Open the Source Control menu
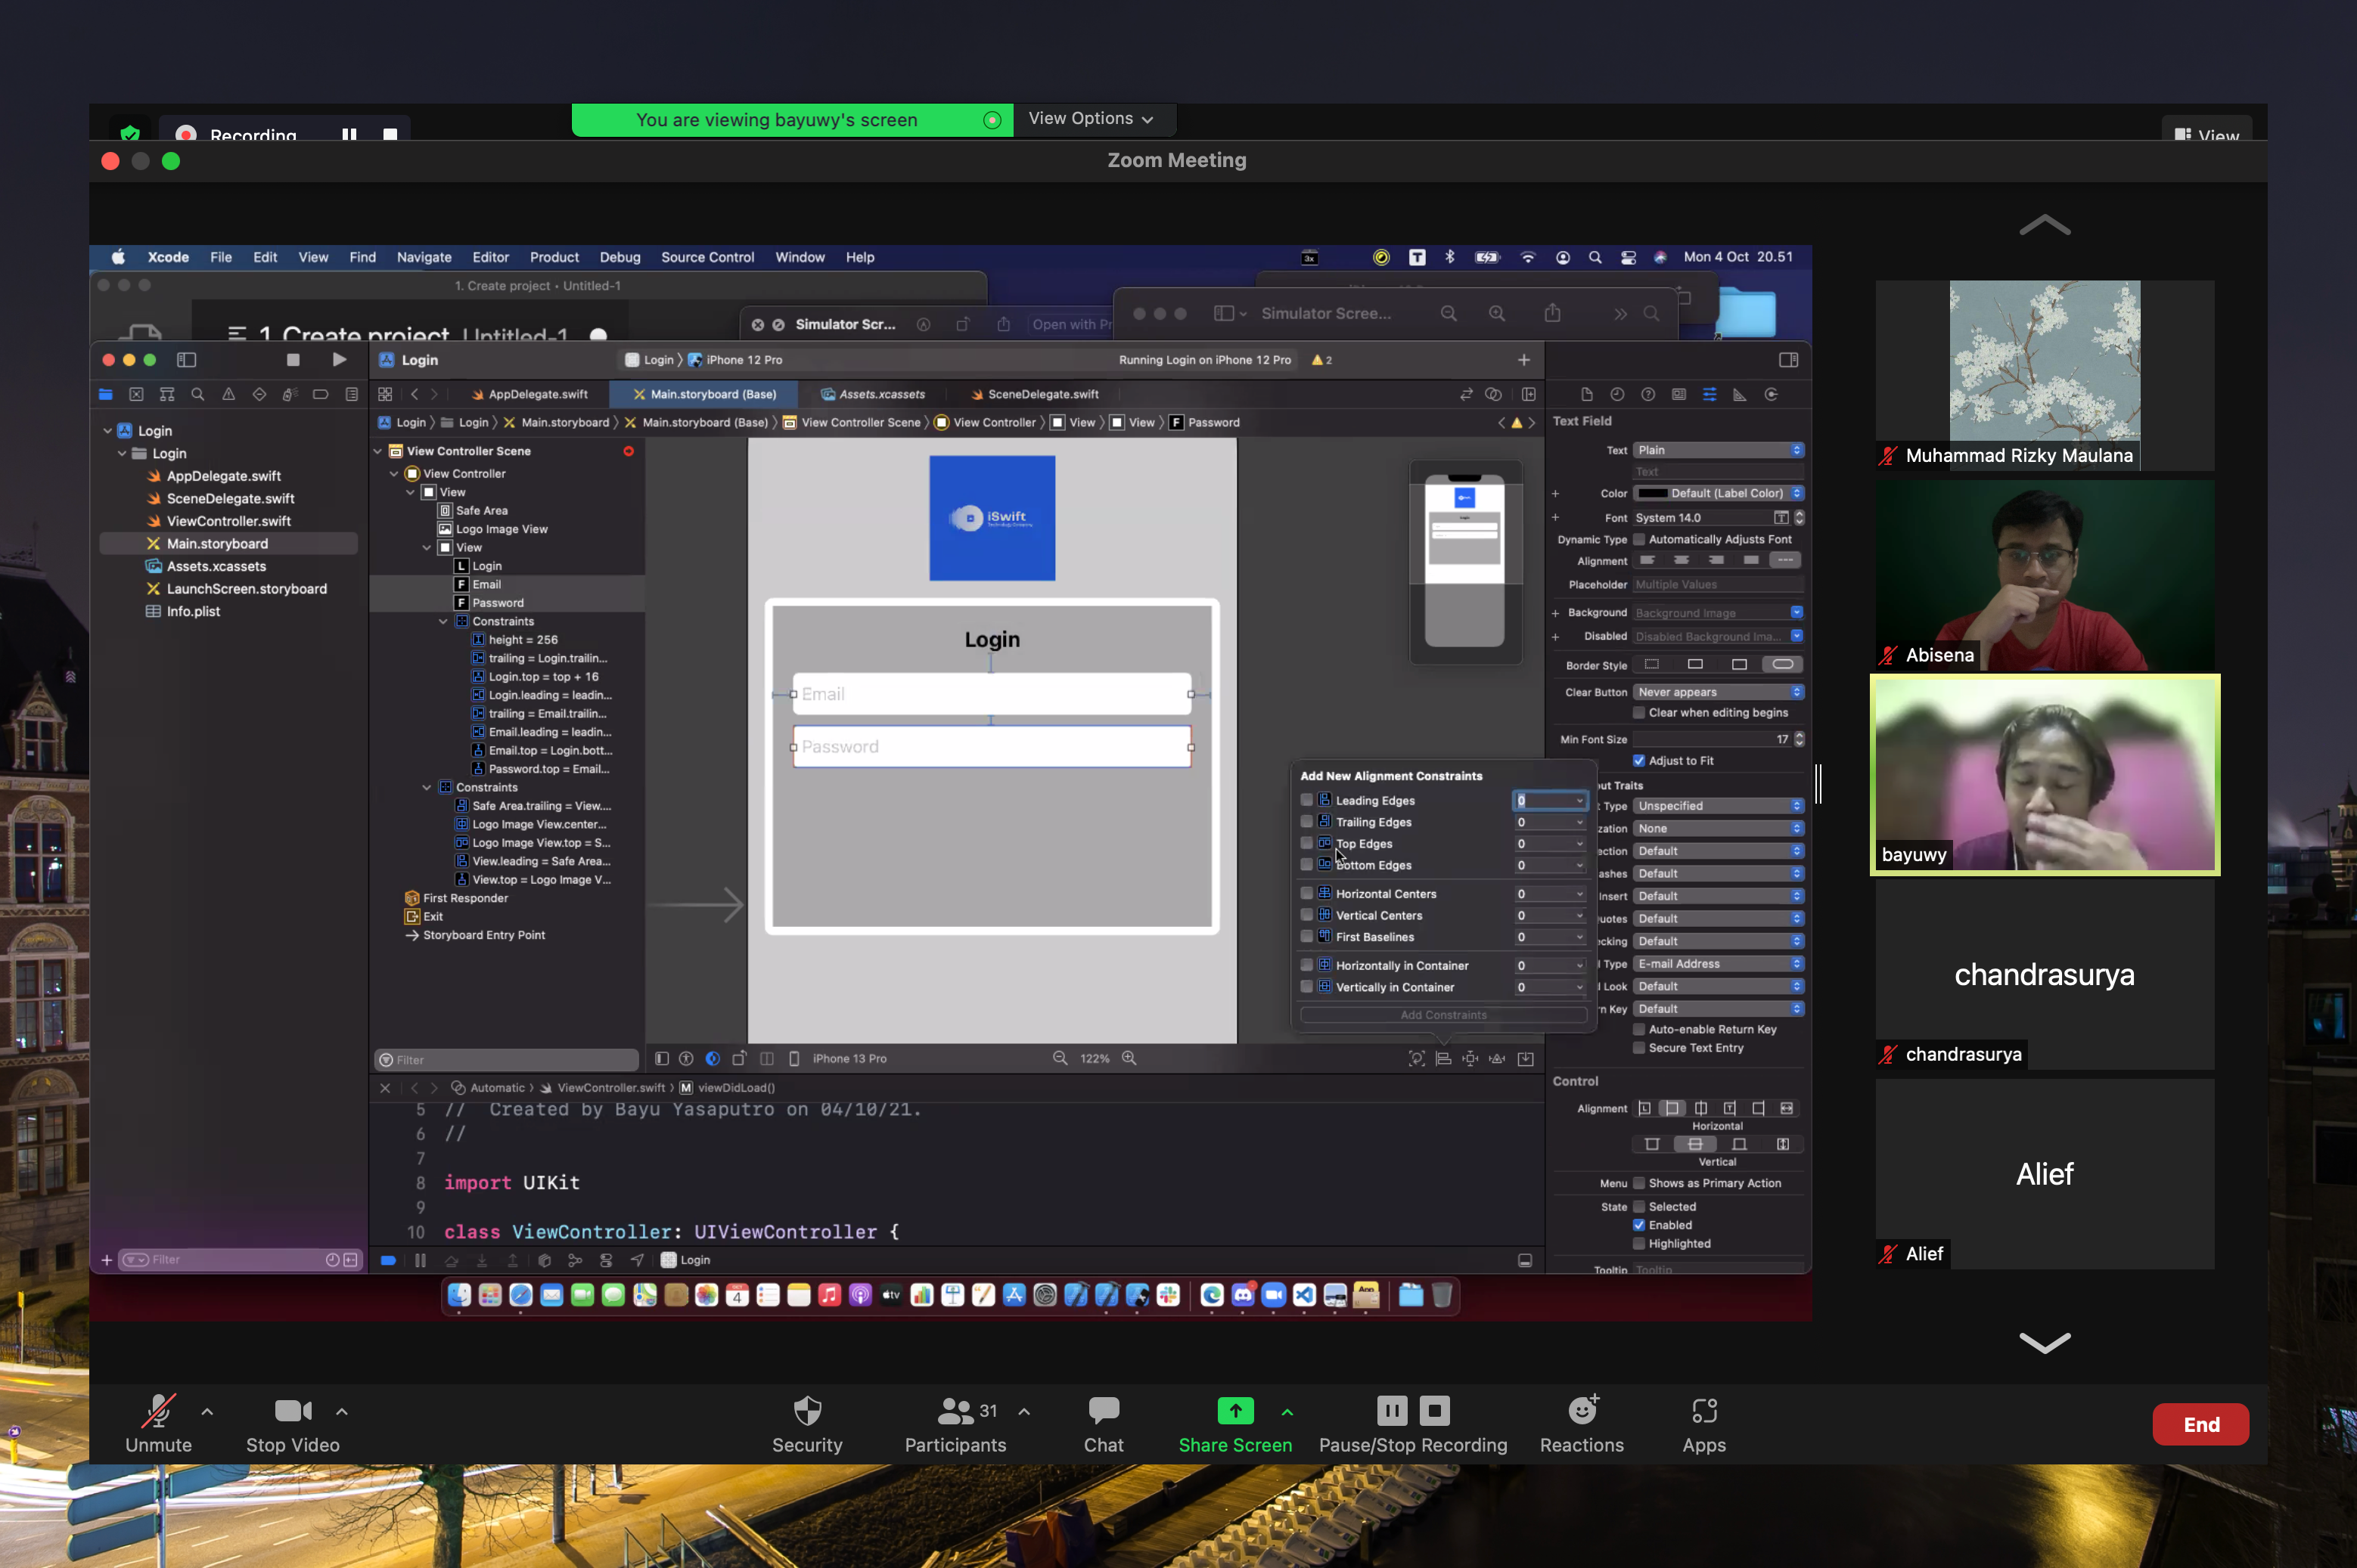The width and height of the screenshot is (2357, 1568). 707,257
